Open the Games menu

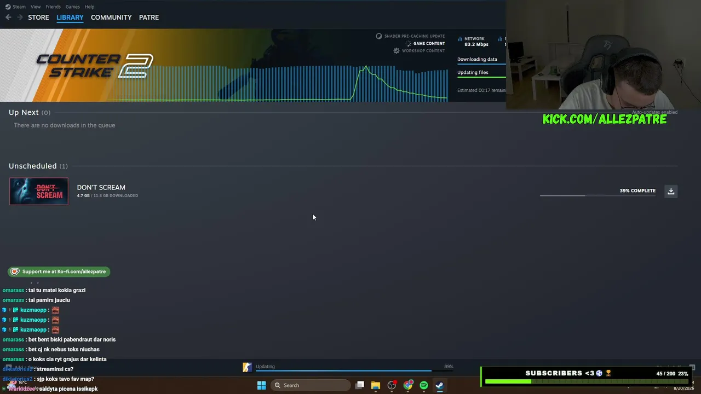(x=72, y=7)
